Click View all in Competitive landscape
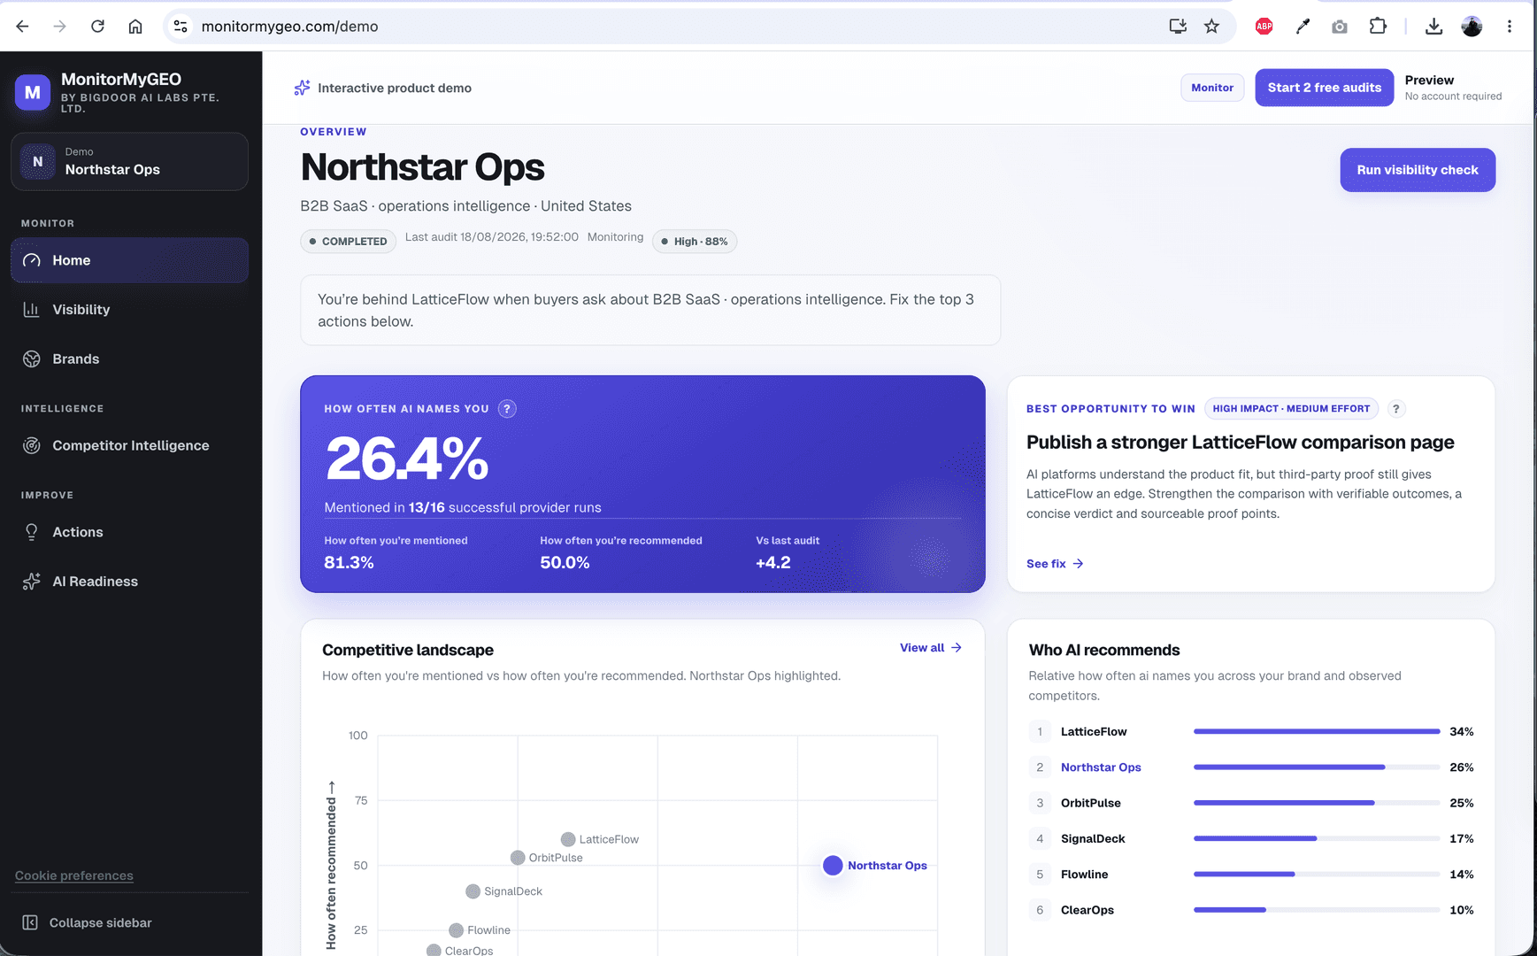The width and height of the screenshot is (1537, 956). point(931,648)
